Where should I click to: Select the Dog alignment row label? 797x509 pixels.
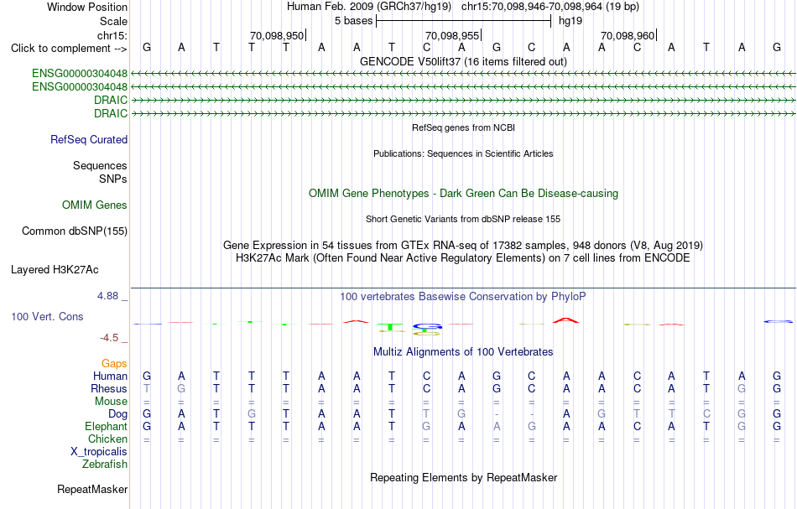(x=118, y=414)
